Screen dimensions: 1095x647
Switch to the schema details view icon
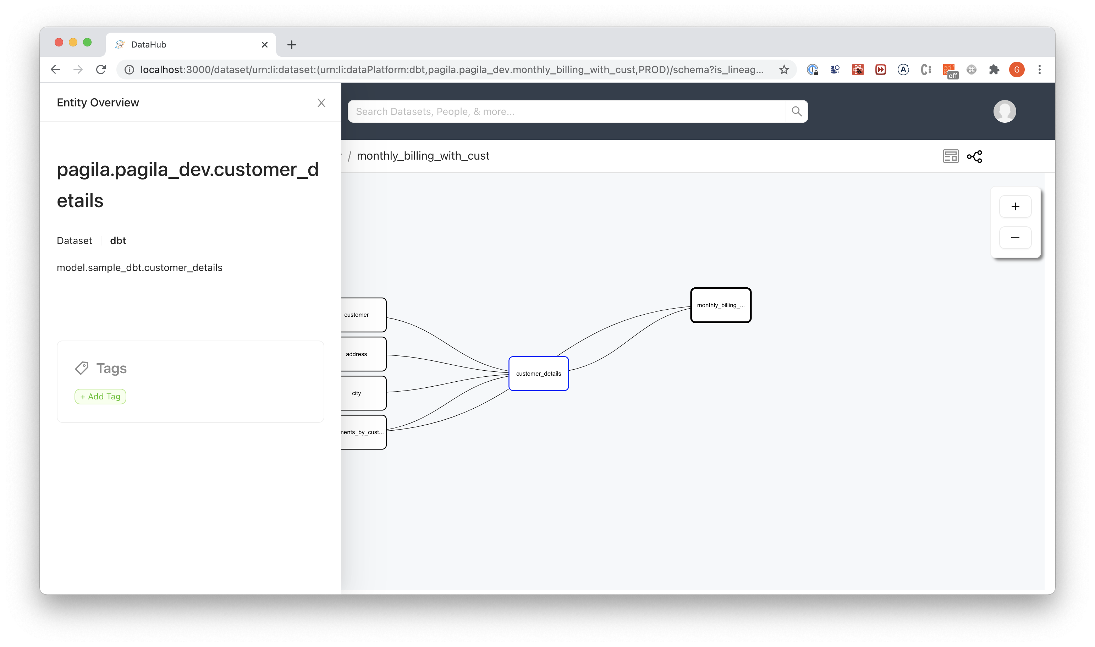click(x=951, y=156)
